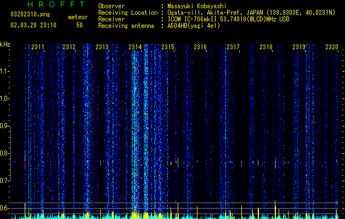
Task: Click the 0.7 kHz axis tick label
Action: (4, 181)
